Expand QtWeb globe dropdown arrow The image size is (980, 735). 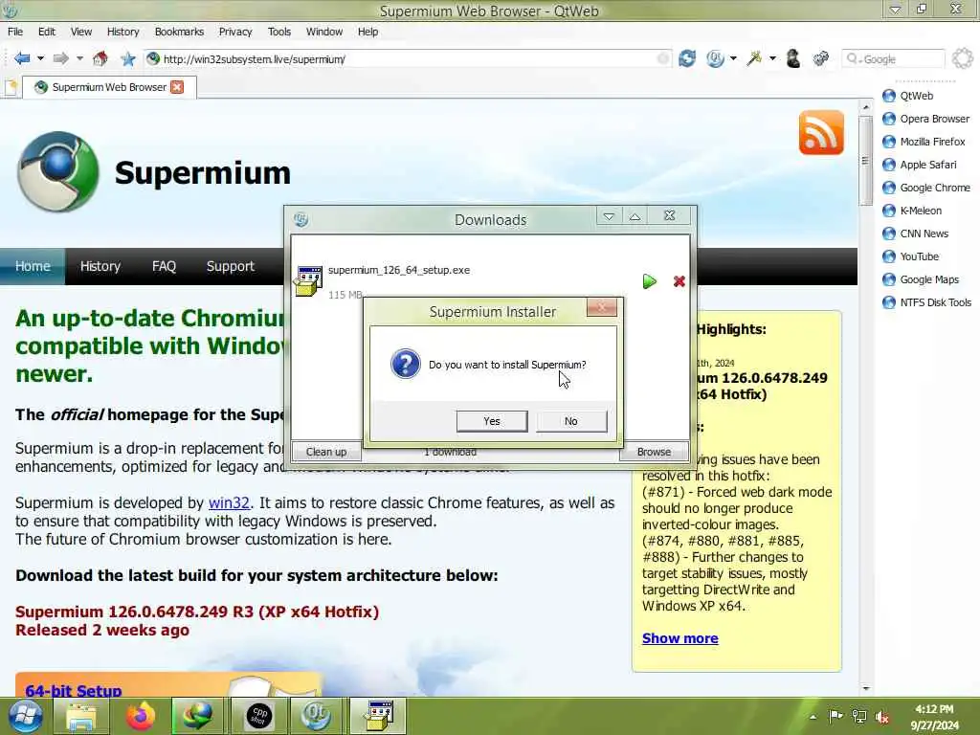(x=733, y=58)
